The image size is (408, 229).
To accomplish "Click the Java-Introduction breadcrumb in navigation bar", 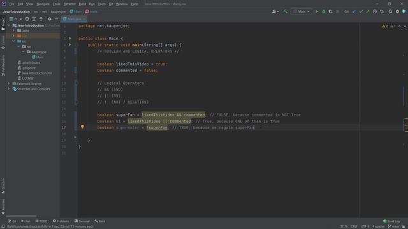I will pyautogui.click(x=17, y=11).
